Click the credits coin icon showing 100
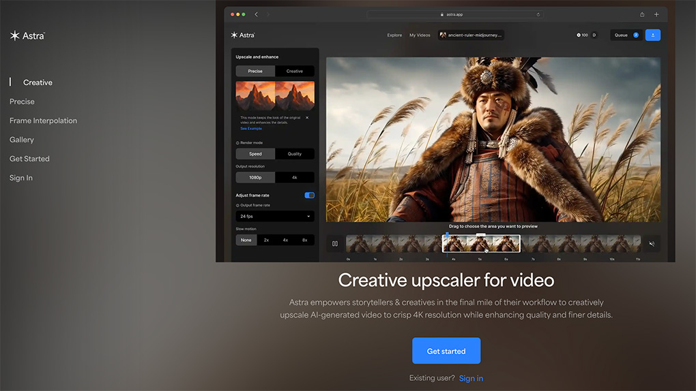 pyautogui.click(x=579, y=35)
